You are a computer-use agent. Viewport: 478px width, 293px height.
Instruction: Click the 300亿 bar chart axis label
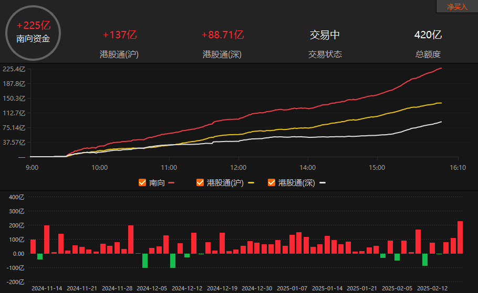coord(16,211)
